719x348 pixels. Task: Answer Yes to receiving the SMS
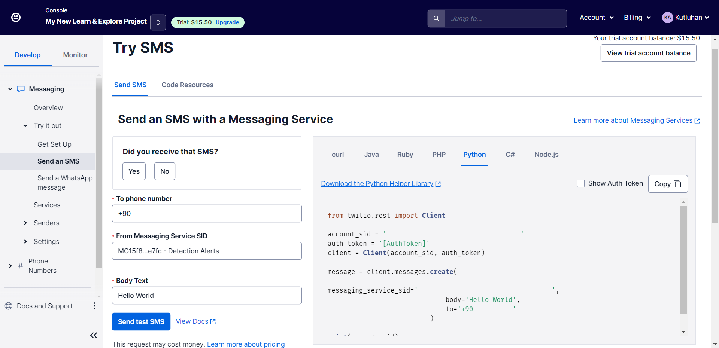coord(134,171)
